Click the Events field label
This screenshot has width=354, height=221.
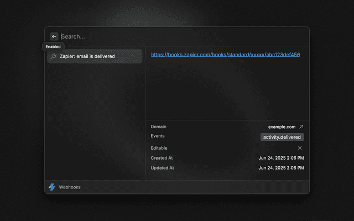click(x=158, y=136)
